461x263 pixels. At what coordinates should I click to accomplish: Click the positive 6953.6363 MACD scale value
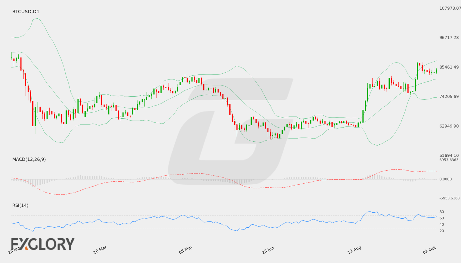pos(449,160)
